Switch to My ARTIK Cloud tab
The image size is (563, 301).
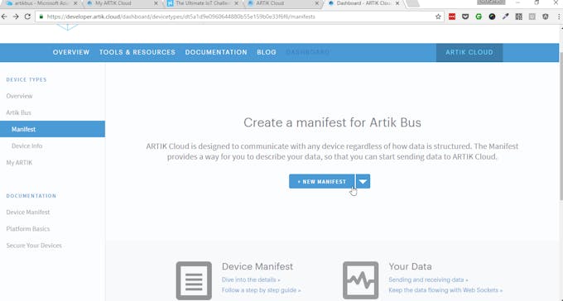click(122, 3)
